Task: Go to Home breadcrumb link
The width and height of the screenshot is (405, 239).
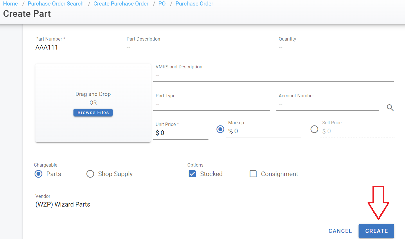Action: (10, 4)
